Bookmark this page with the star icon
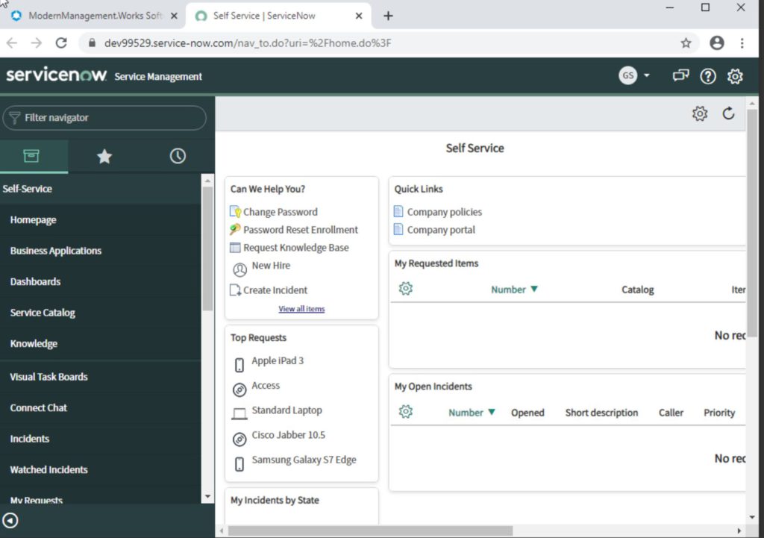This screenshot has width=764, height=538. click(686, 43)
